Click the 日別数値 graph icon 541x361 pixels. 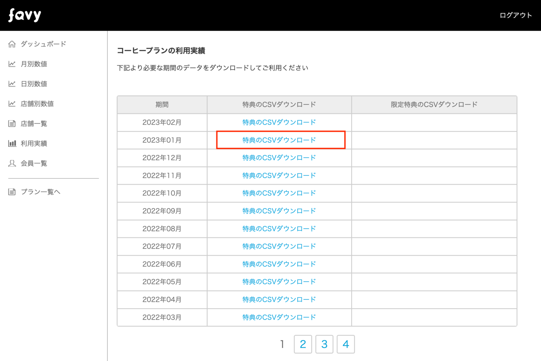12,84
